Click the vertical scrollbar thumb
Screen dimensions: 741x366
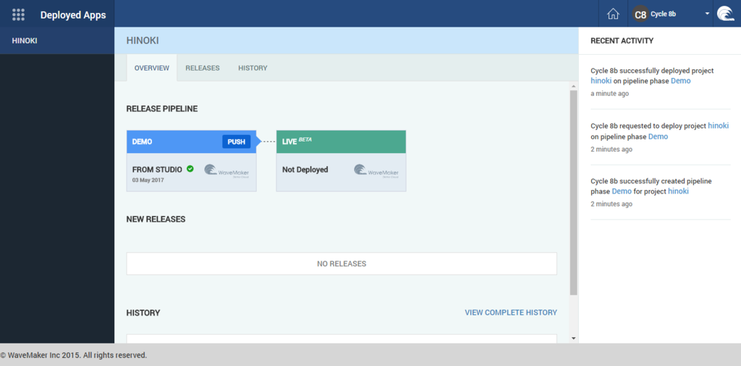[574, 193]
